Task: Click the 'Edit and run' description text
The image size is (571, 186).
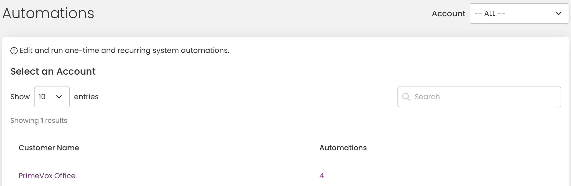Action: (x=124, y=50)
